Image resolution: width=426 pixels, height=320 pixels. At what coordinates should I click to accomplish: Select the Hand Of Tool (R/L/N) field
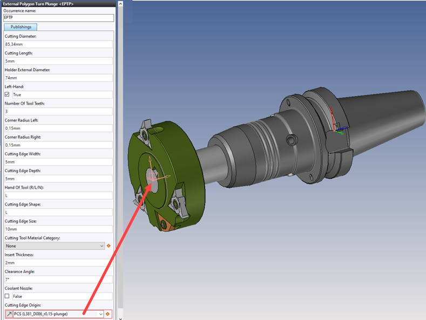pos(59,195)
